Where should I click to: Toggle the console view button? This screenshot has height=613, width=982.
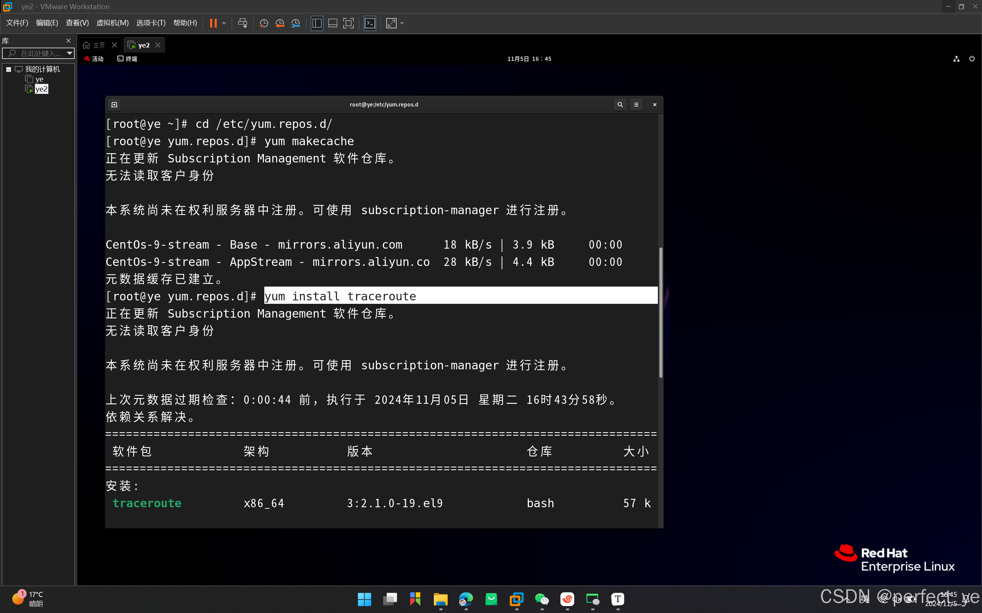(370, 23)
